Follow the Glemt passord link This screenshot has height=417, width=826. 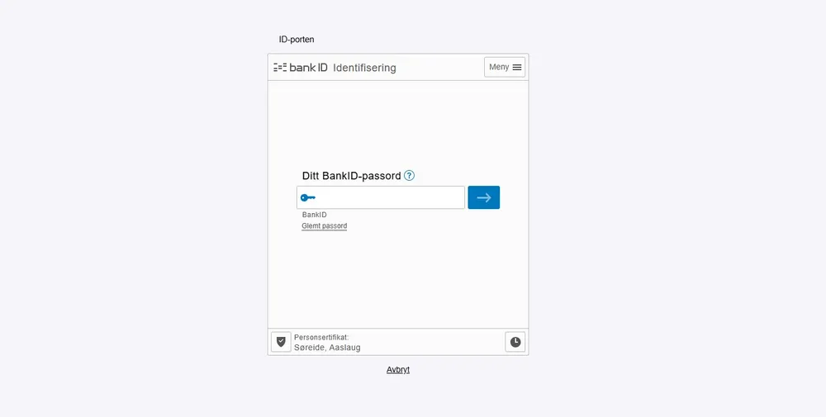point(324,225)
